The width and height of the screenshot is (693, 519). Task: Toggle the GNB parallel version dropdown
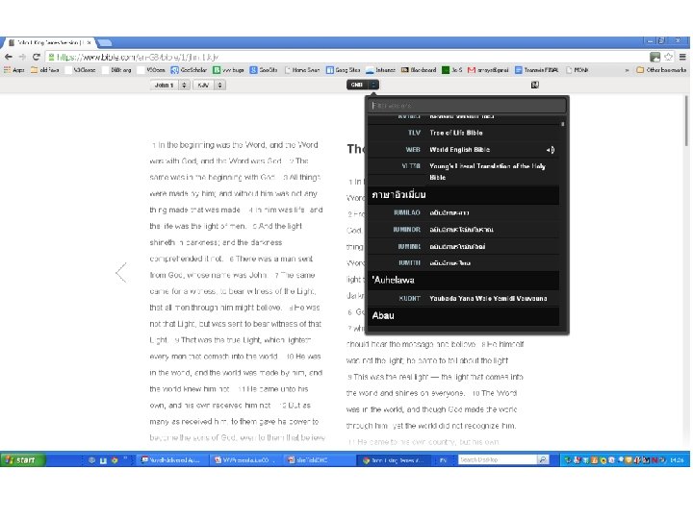pos(363,85)
